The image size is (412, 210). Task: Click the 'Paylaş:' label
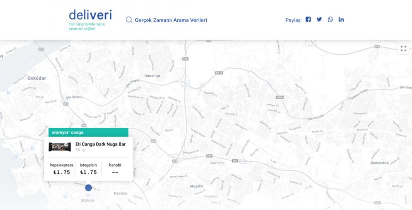point(294,20)
